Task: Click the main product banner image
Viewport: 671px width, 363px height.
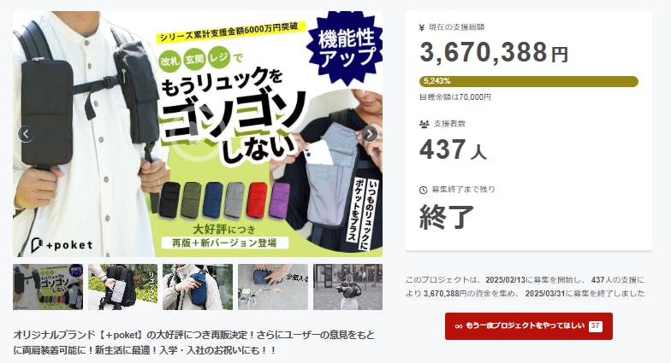Action: (x=198, y=134)
